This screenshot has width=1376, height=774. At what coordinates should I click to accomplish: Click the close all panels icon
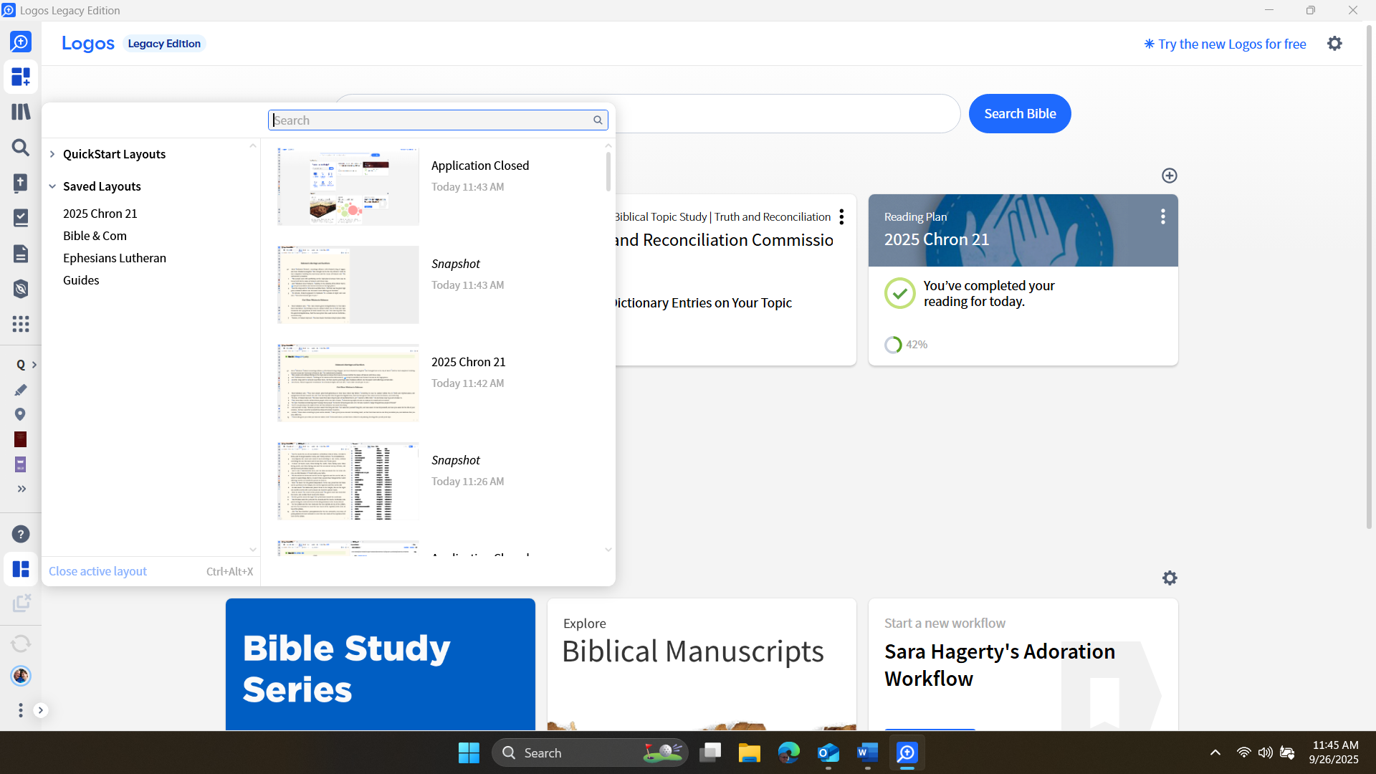21,603
